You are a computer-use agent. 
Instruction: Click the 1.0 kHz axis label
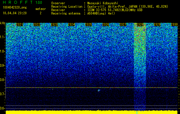click(3, 51)
